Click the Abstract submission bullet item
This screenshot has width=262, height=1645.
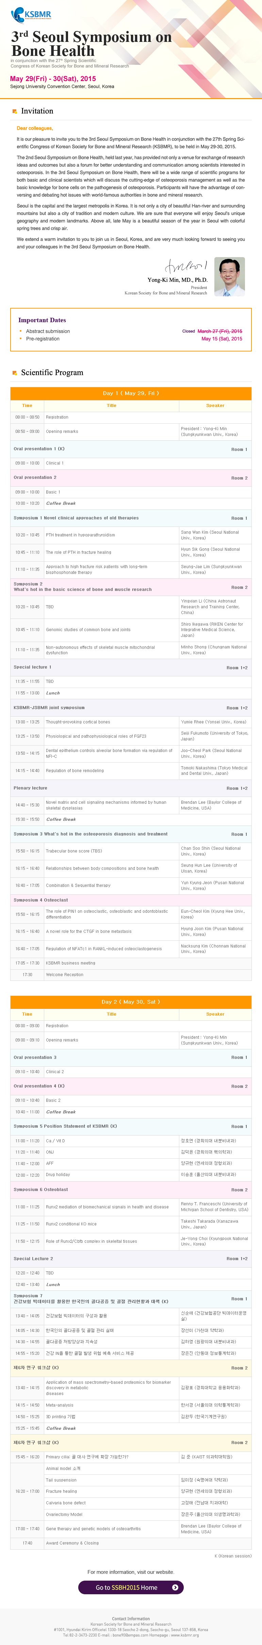[x=48, y=331]
